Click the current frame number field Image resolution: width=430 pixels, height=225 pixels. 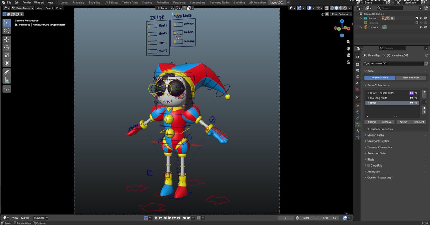point(286,218)
